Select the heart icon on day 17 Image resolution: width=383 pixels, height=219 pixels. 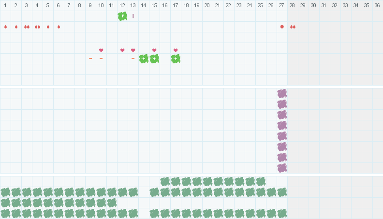click(176, 50)
